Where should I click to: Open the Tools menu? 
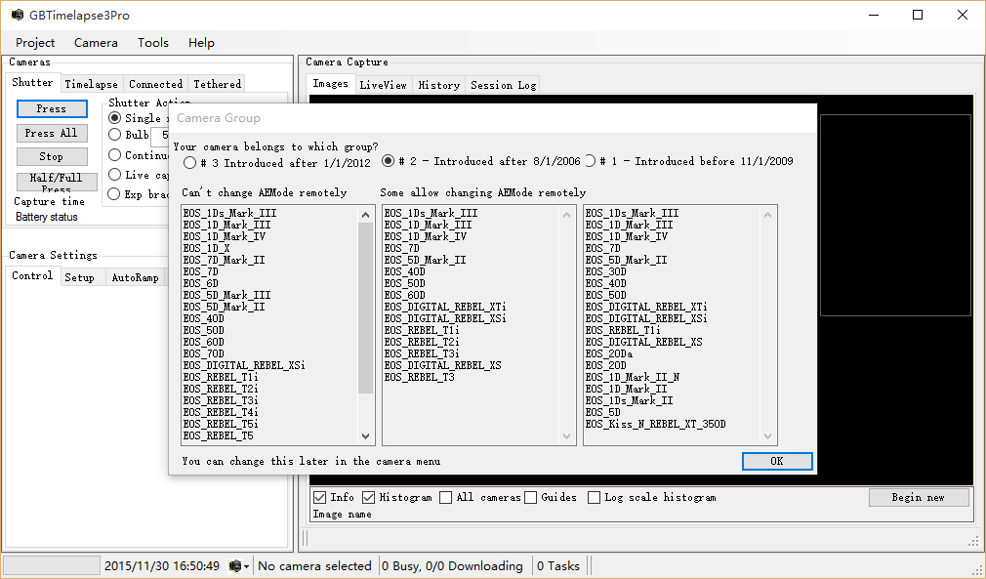153,43
